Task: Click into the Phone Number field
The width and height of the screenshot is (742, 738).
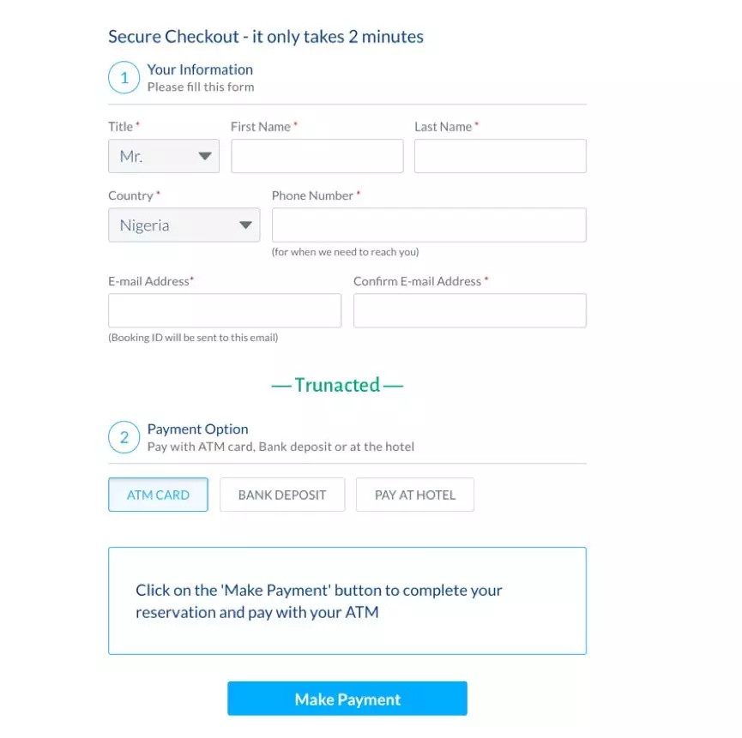Action: pyautogui.click(x=429, y=225)
